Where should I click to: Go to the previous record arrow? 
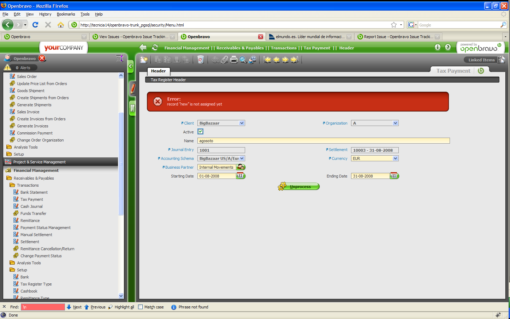pyautogui.click(x=276, y=60)
